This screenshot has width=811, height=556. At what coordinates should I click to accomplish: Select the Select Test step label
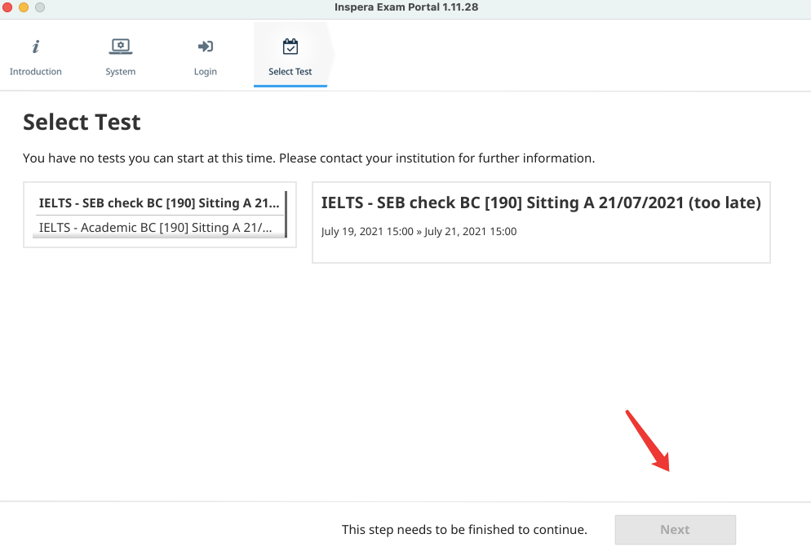[x=290, y=72]
